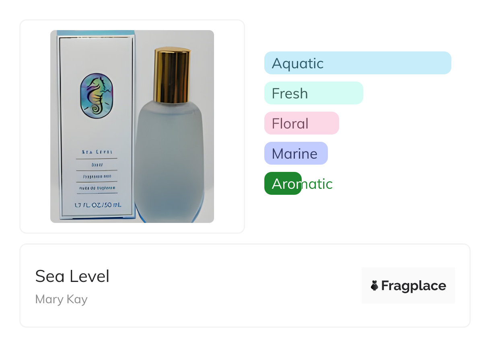
Task: Click the word Marine in the accords
Action: click(294, 154)
